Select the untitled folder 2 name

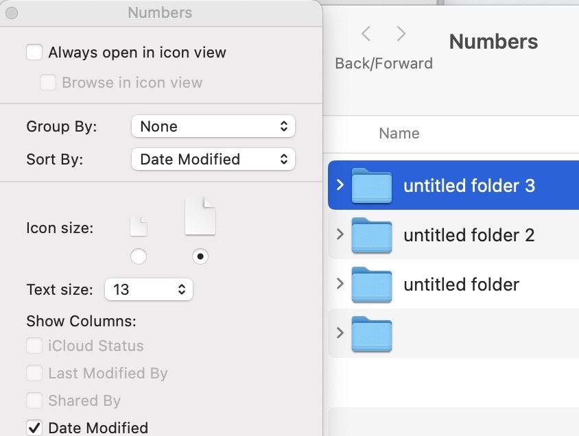pos(469,235)
